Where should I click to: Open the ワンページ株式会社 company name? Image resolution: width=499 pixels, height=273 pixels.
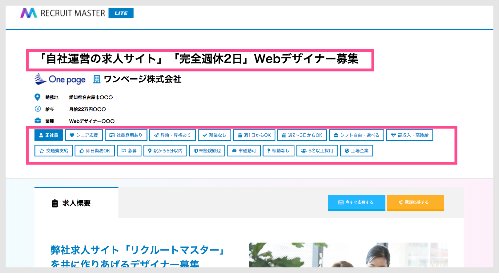(x=143, y=79)
